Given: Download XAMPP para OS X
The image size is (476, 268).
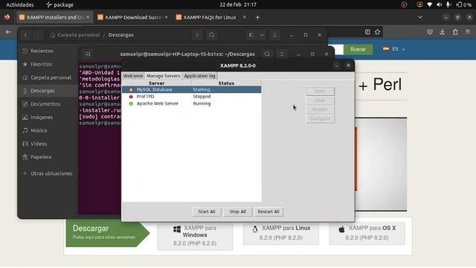Looking at the screenshot, I should [367, 233].
